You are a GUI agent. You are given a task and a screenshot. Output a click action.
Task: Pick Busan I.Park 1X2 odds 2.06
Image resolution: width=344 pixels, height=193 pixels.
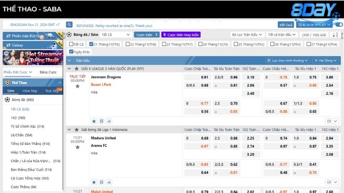[251, 85]
